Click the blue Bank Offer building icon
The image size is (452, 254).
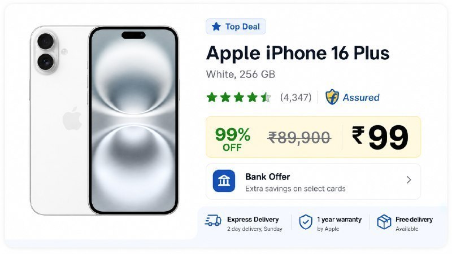click(224, 181)
